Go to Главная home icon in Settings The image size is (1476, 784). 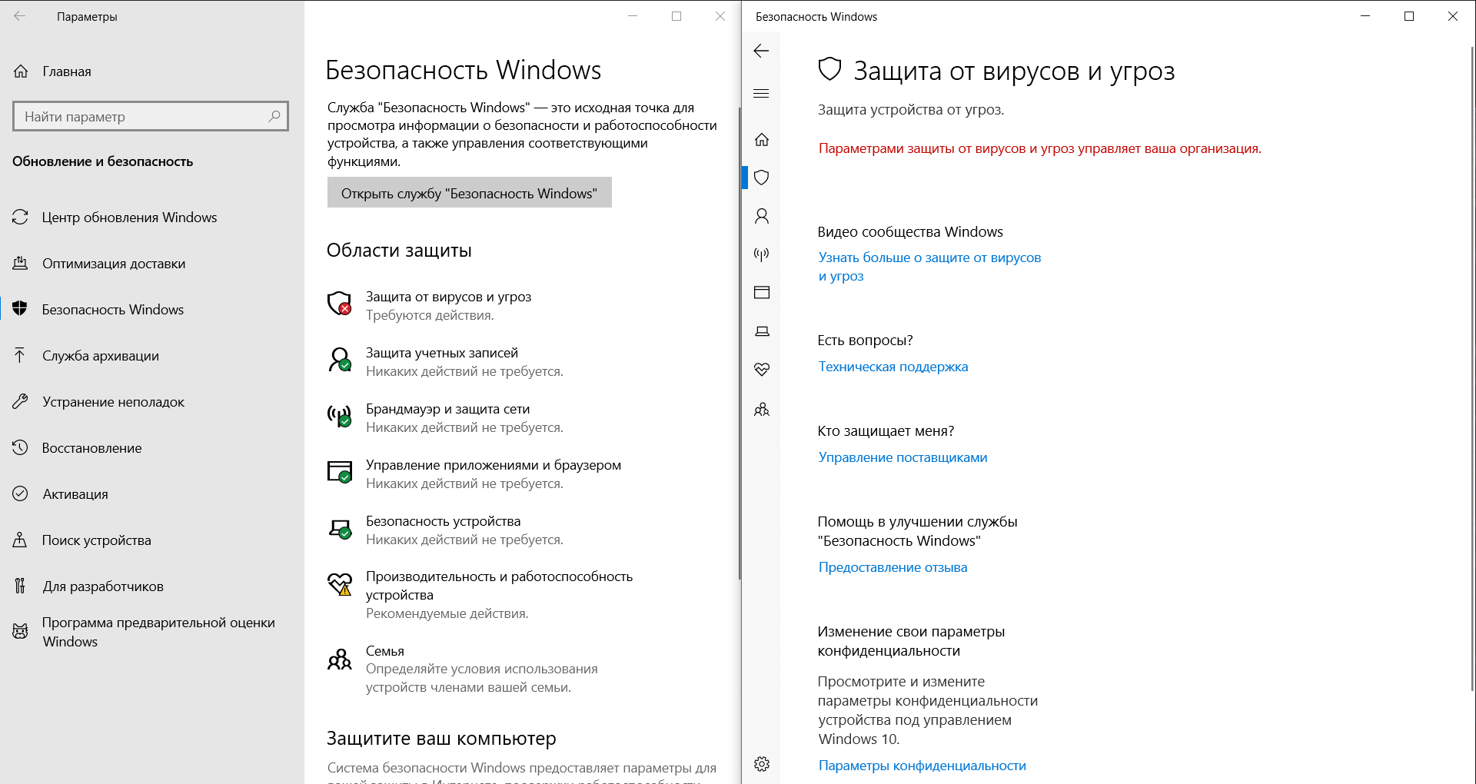[21, 71]
